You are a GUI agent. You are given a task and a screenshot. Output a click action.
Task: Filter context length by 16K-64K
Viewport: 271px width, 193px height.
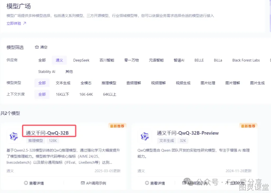pos(86,94)
